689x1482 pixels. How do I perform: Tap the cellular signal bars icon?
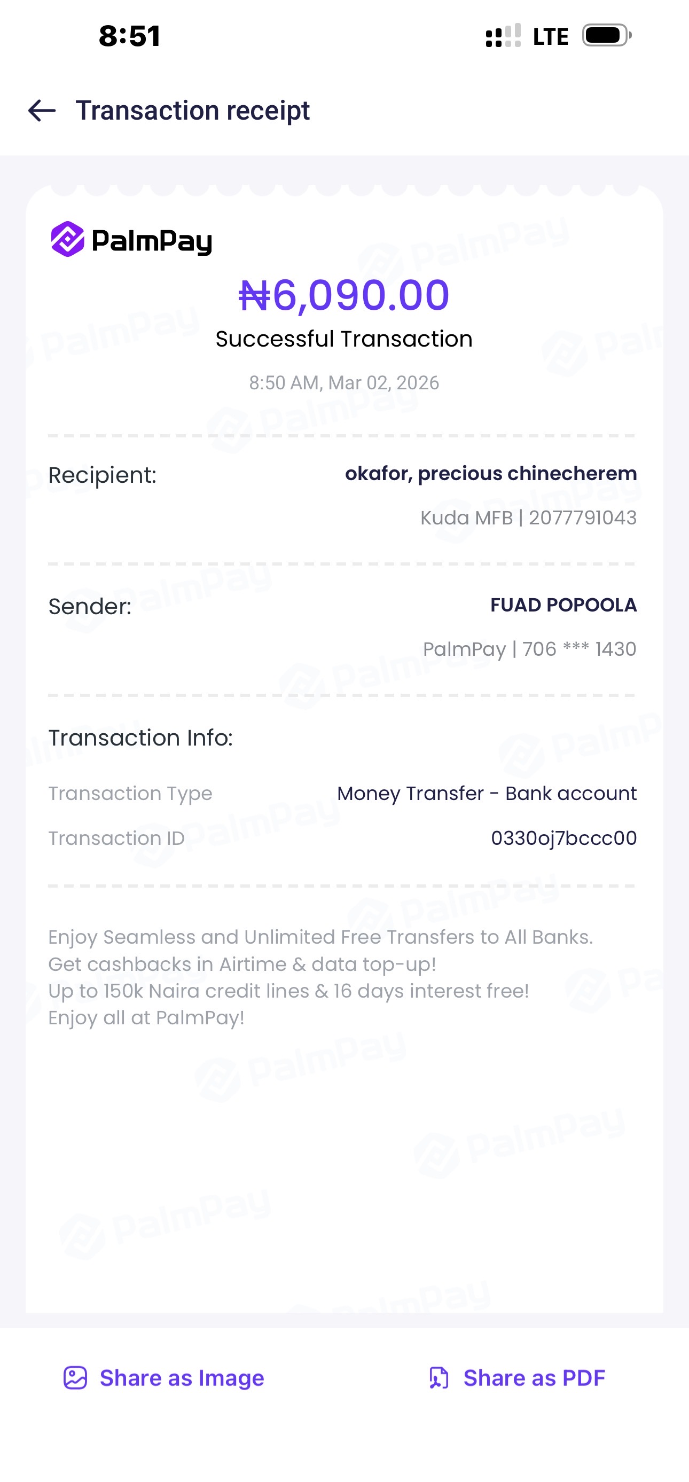(503, 36)
